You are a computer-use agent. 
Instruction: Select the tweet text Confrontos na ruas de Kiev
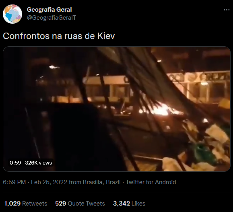point(59,36)
